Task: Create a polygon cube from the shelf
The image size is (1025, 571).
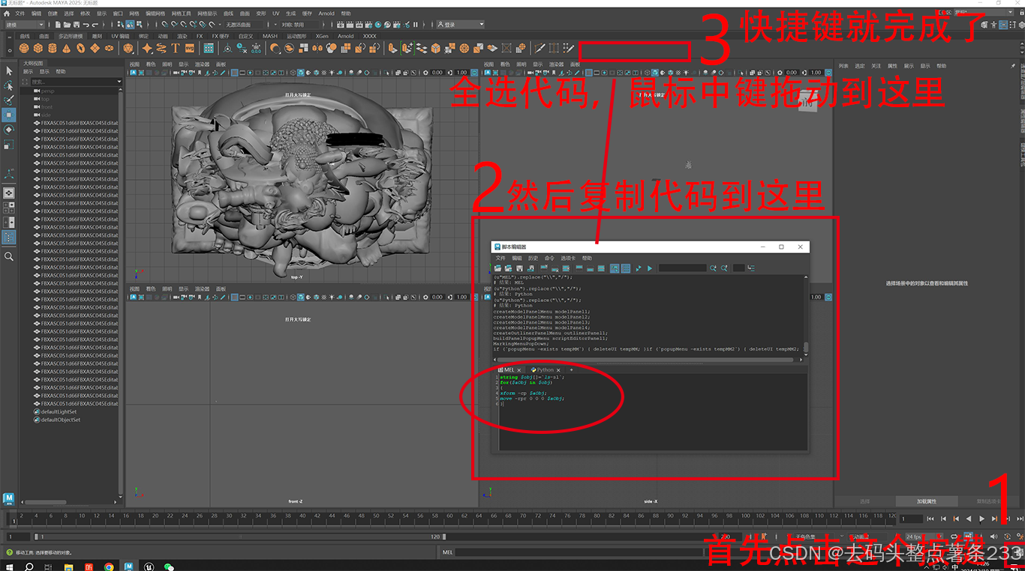Action: click(x=37, y=49)
